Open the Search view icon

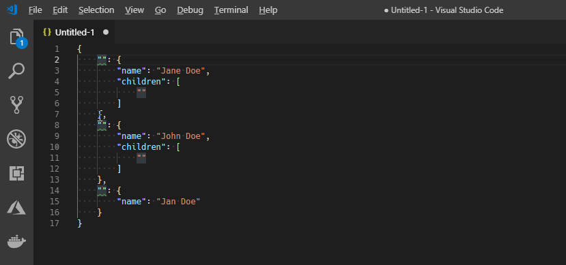tap(16, 71)
